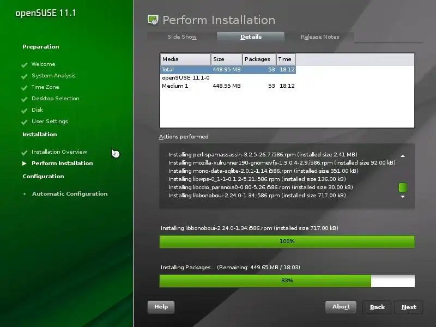Open the Release Notes tab
The height and width of the screenshot is (327, 436).
[x=320, y=37]
